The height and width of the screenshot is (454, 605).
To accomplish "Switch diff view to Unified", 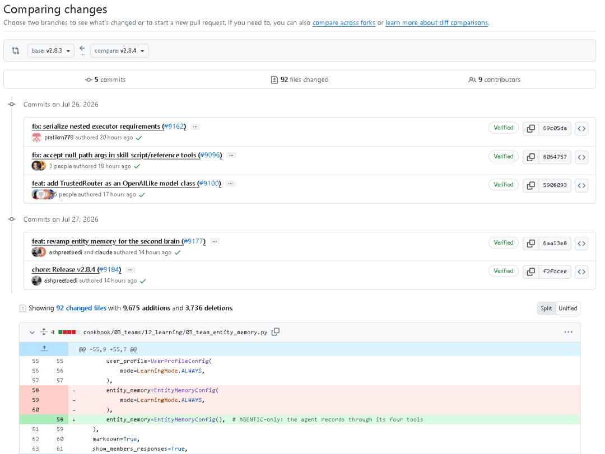I will [x=567, y=308].
